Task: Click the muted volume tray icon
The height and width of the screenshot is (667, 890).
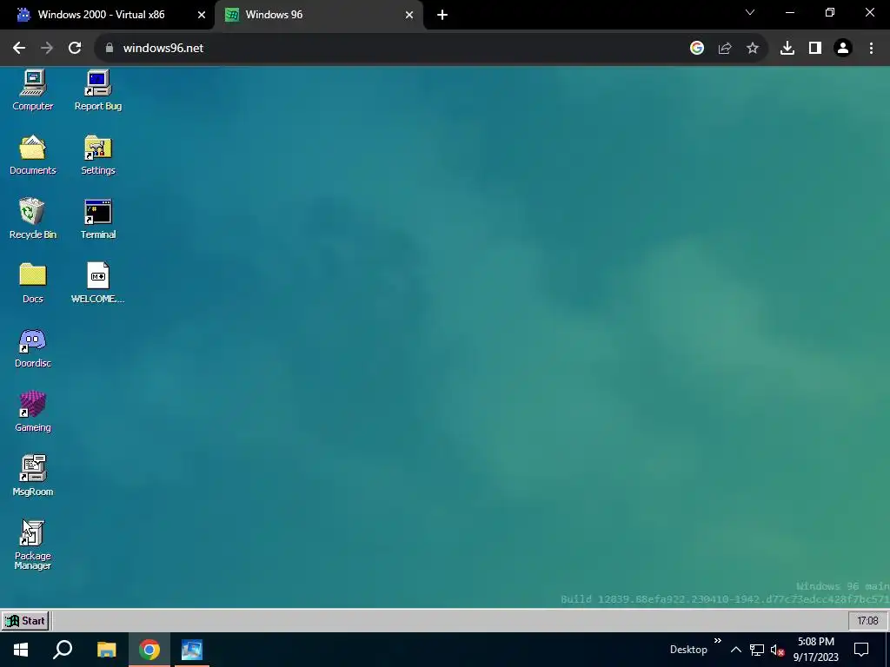Action: (777, 650)
